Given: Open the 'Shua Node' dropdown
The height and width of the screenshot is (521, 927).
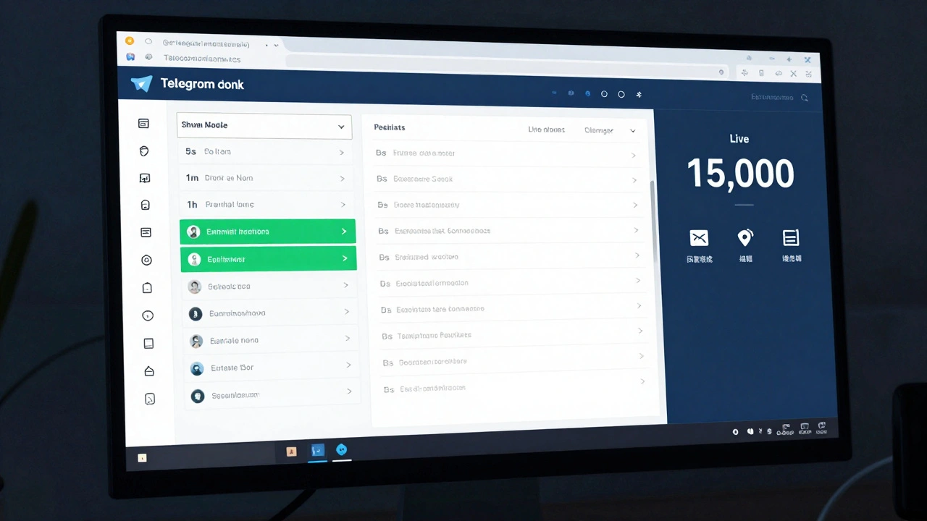Looking at the screenshot, I should coord(264,126).
